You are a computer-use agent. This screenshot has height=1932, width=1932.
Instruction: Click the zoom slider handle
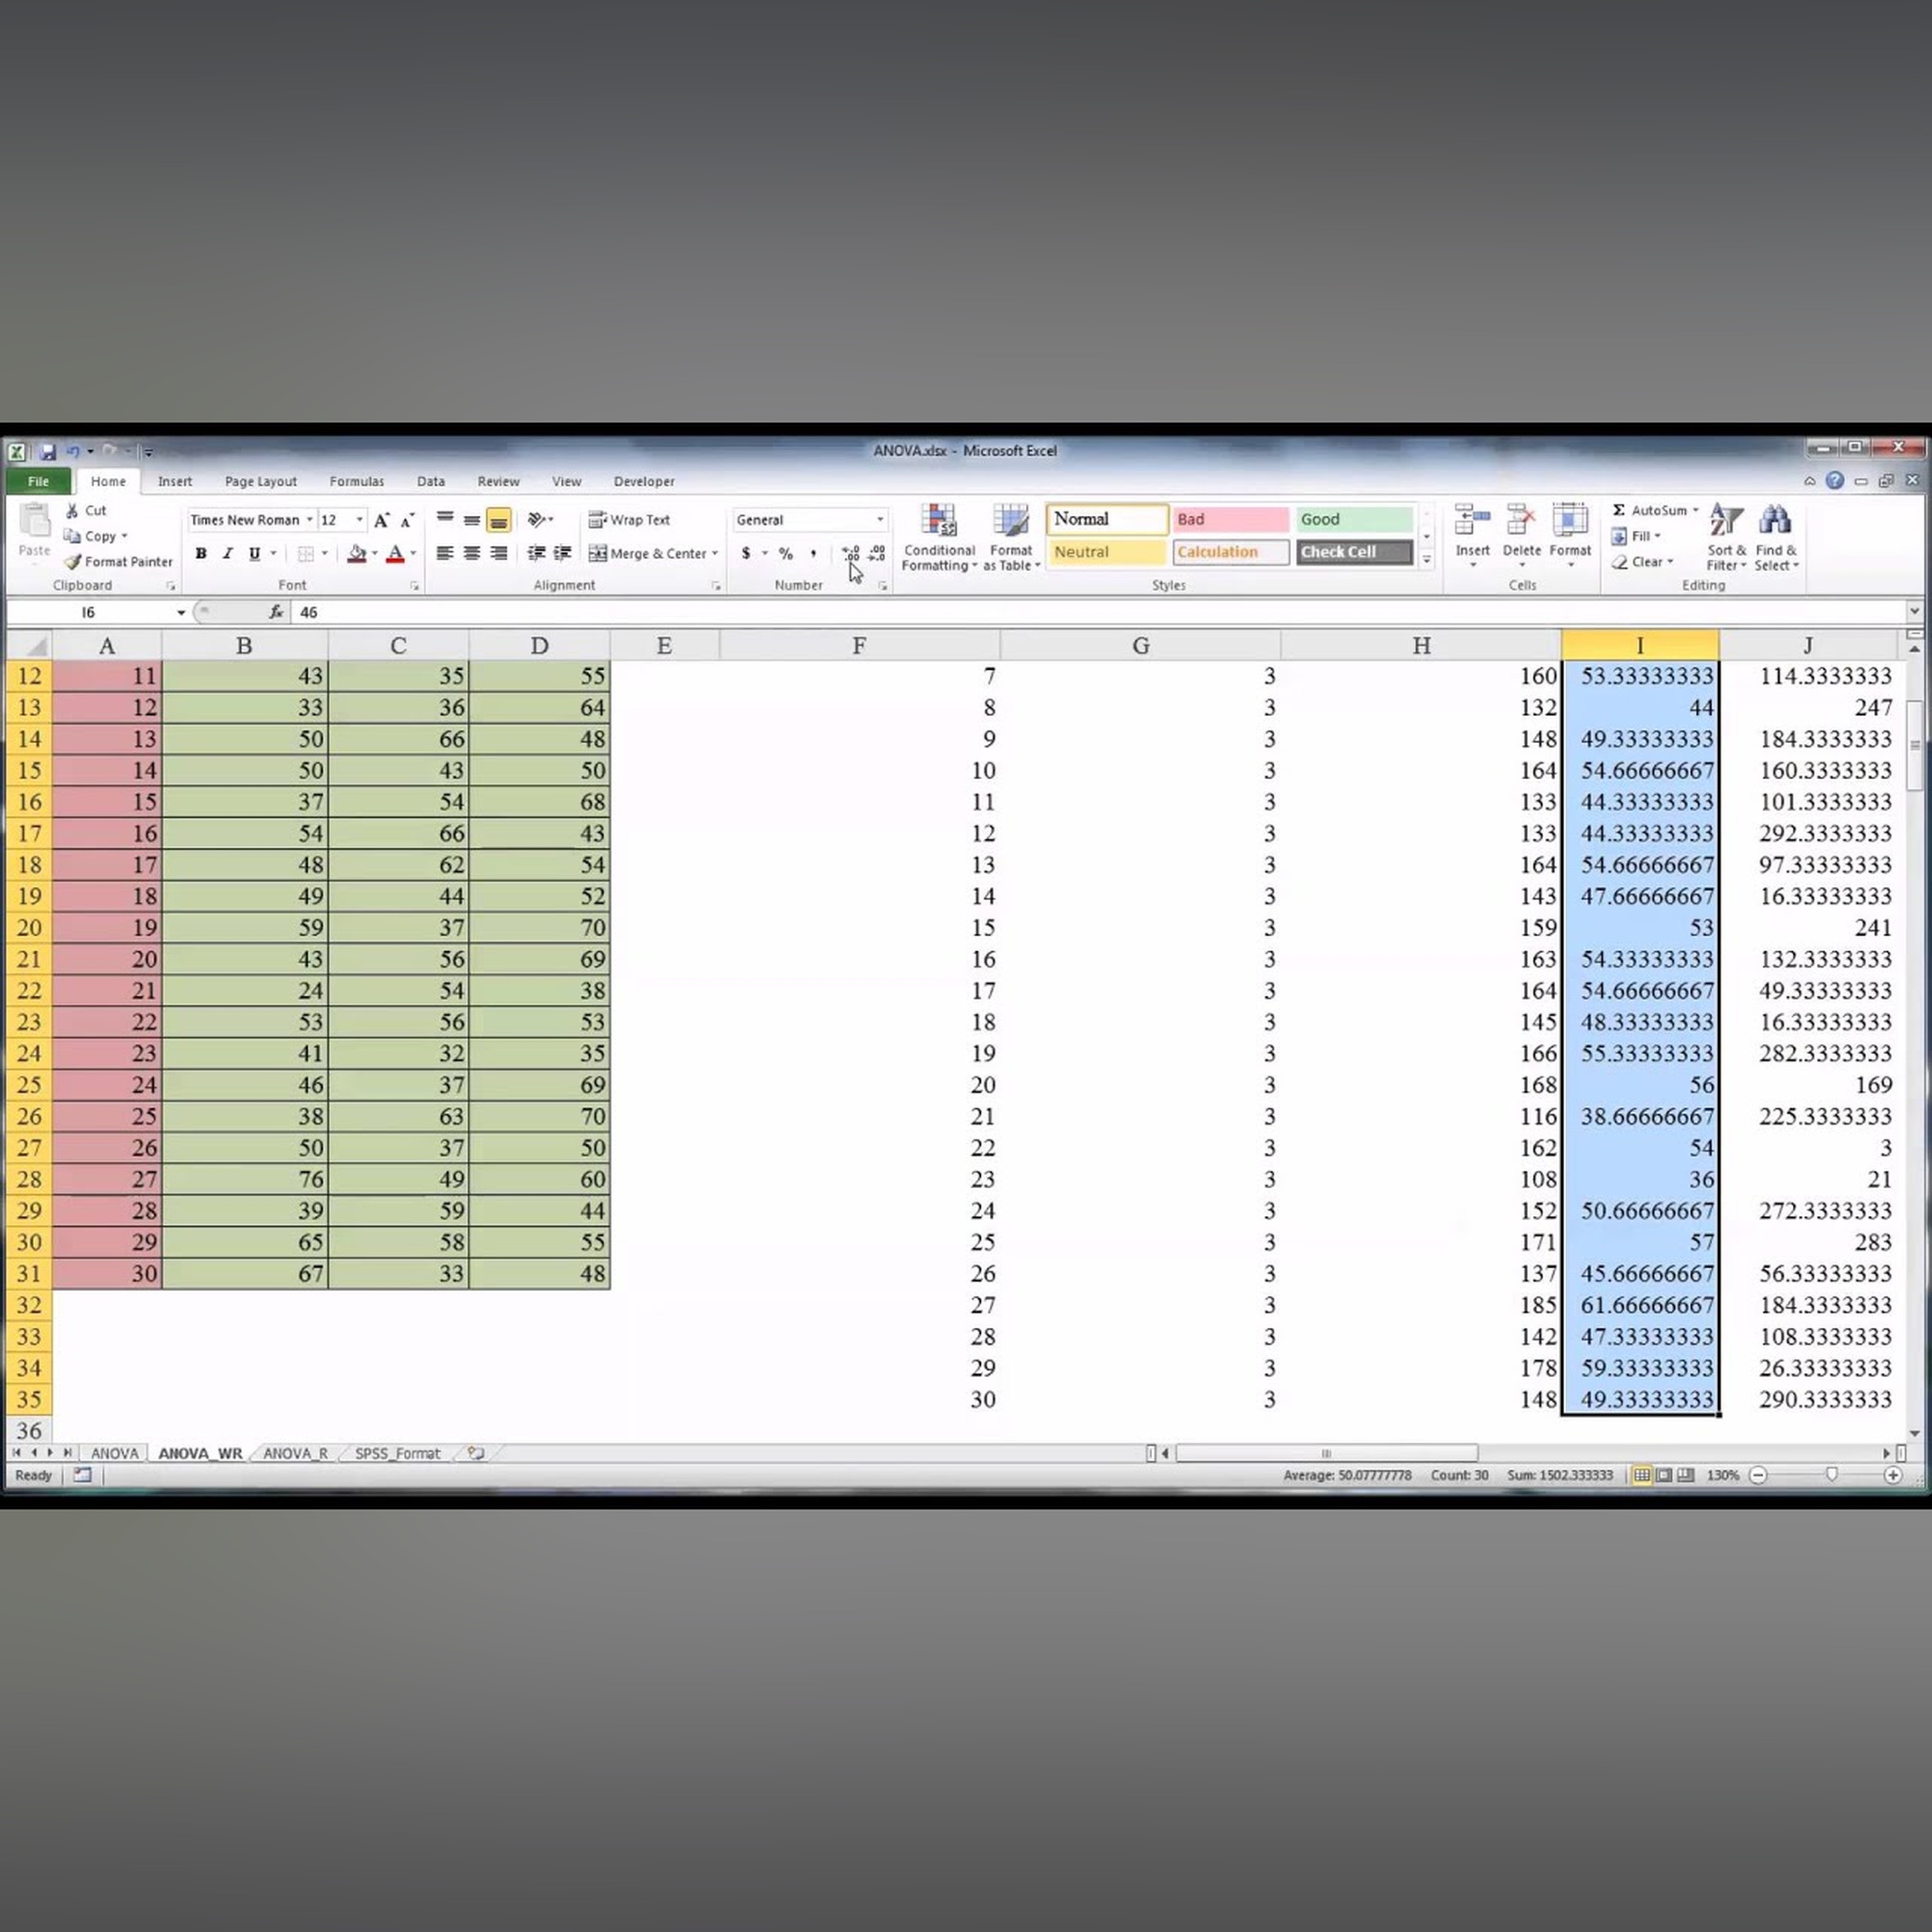click(1831, 1475)
